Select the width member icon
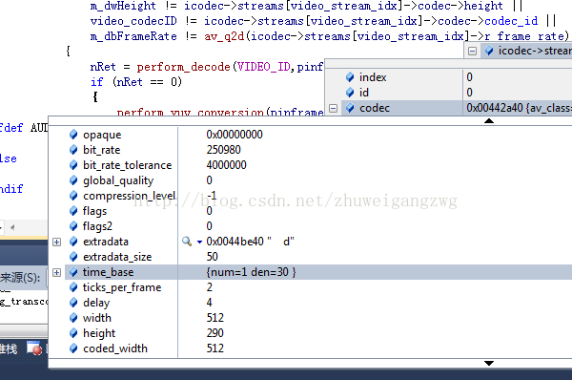572x380 pixels. click(x=73, y=318)
